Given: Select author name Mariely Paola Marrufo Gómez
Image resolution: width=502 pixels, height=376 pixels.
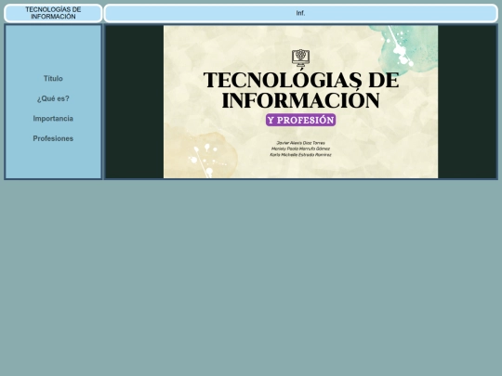Looking at the screenshot, I should tap(300, 149).
